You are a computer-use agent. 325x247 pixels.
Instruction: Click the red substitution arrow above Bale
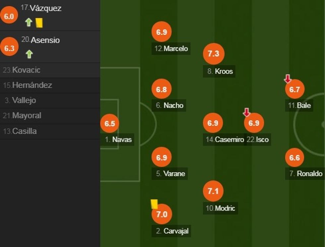[x=288, y=79]
